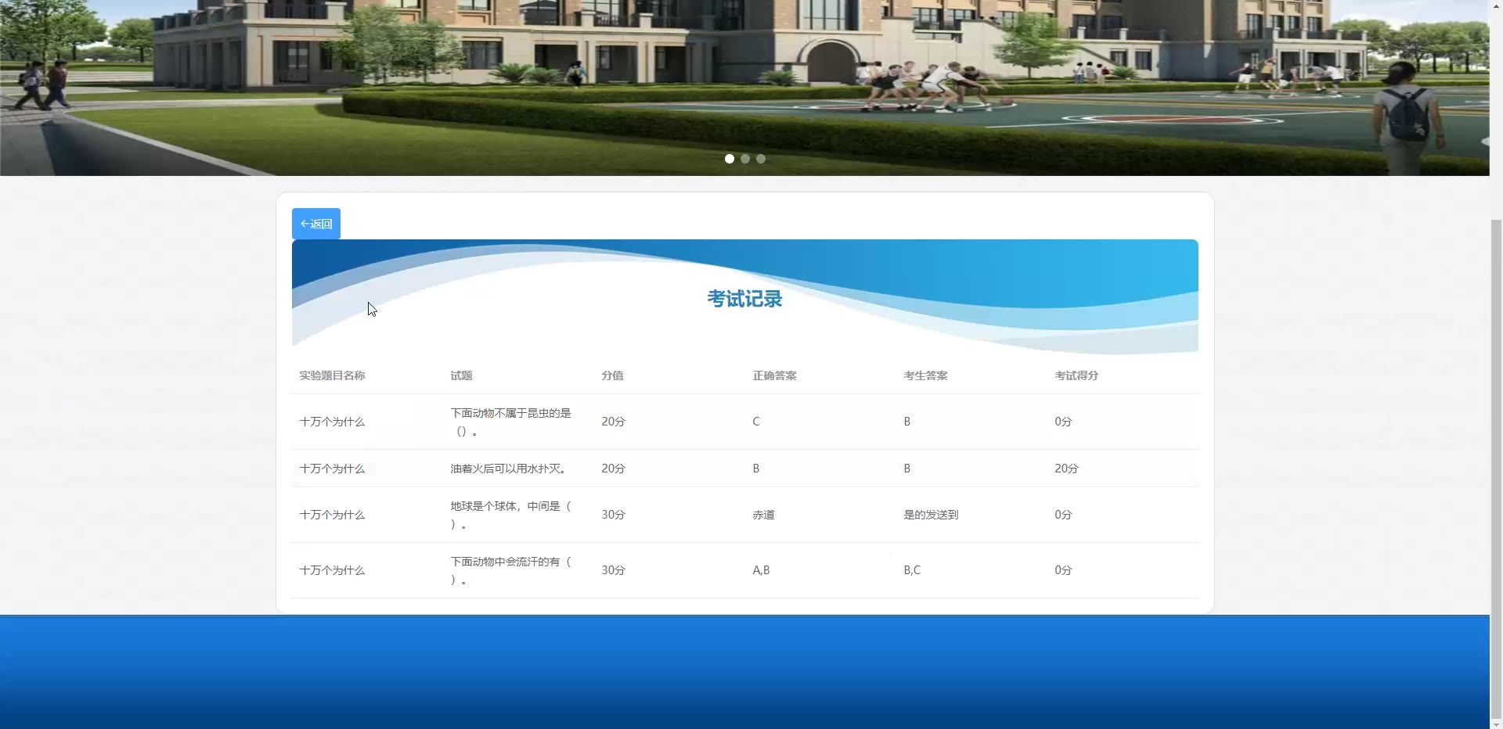Select question 油着火后可以用水扑灭
1503x729 pixels.
pos(509,469)
